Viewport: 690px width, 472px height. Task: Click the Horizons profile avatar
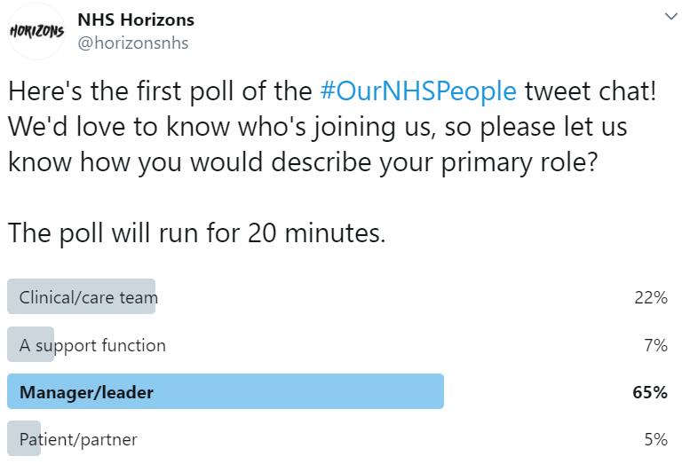[x=36, y=31]
